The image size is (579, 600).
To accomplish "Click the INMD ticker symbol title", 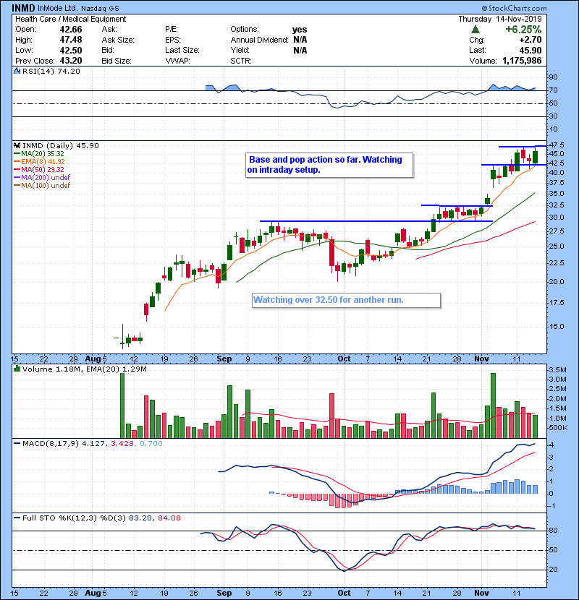I will [x=23, y=8].
